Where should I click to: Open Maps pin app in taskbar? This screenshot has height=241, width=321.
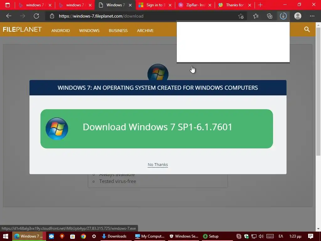[x=62, y=236]
